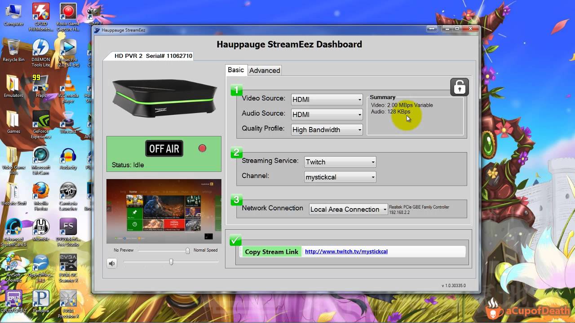Image resolution: width=575 pixels, height=323 pixels.
Task: Open Audacity from the desktop
Action: (x=68, y=158)
